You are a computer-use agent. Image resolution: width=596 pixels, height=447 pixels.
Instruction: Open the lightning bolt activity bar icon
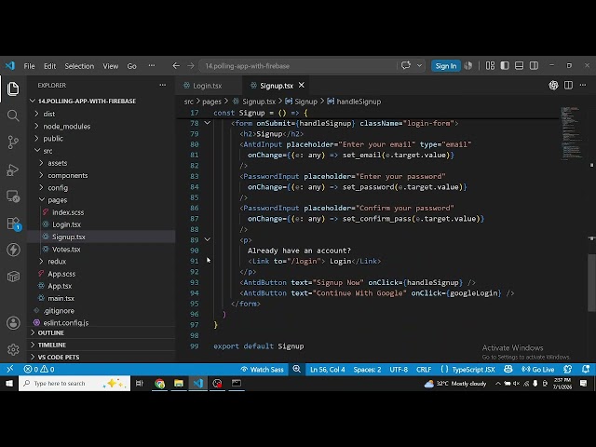coord(13,250)
